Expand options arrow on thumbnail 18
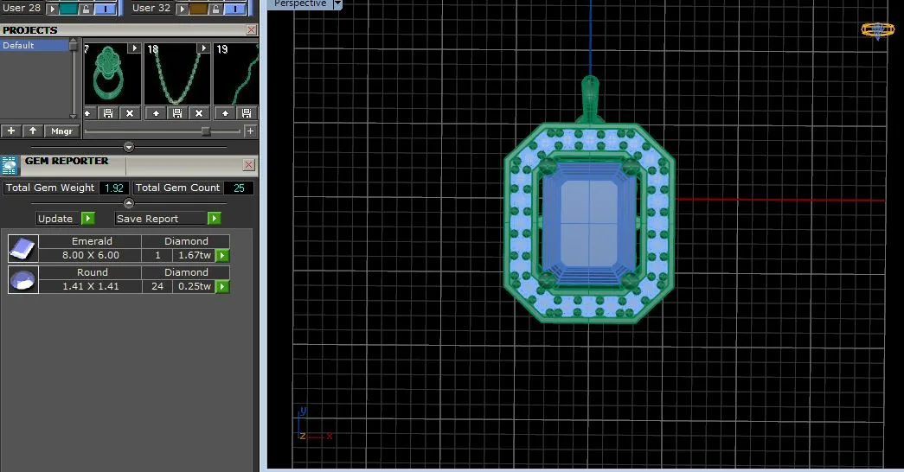Image resolution: width=904 pixels, height=472 pixels. [x=203, y=48]
